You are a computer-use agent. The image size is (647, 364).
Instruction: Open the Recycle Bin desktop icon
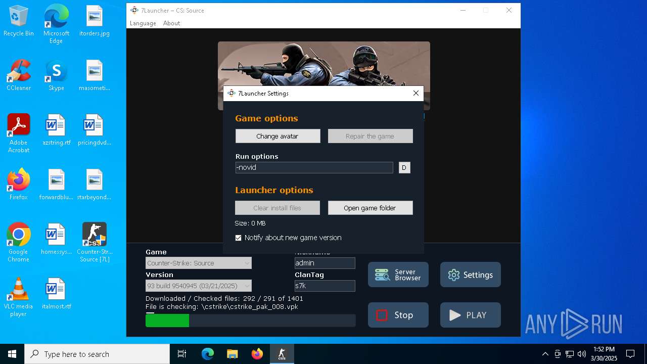click(x=19, y=21)
